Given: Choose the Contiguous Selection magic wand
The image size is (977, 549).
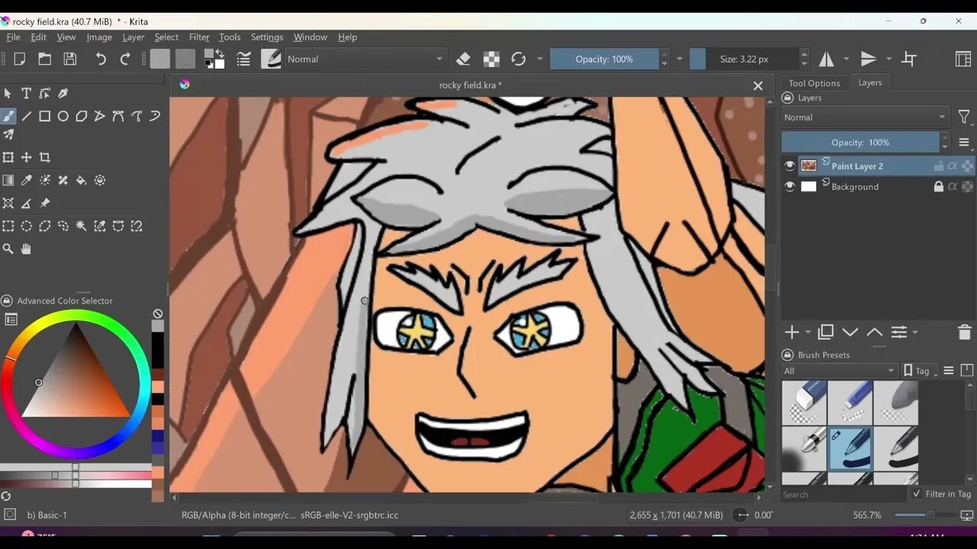Looking at the screenshot, I should point(82,226).
